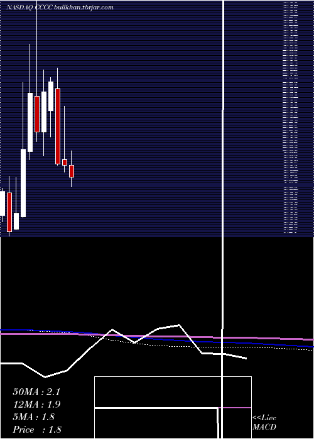Click the "<<Live MACD" label
Viewport: 314px width, 439px height.
pyautogui.click(x=264, y=423)
